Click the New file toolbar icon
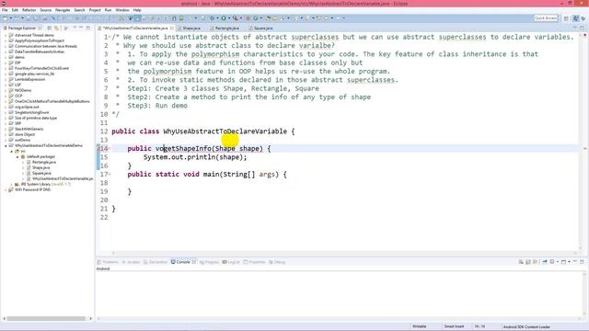The width and height of the screenshot is (589, 331). (x=6, y=18)
